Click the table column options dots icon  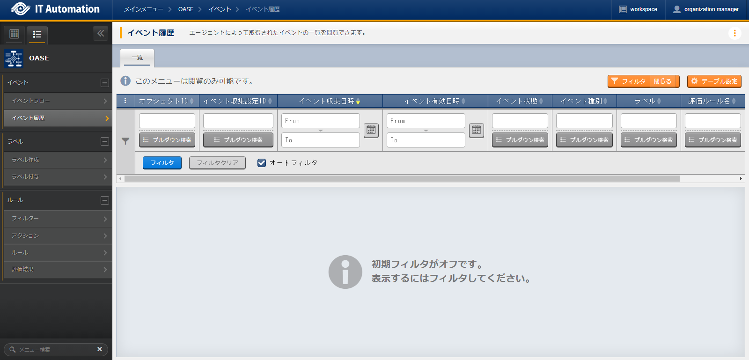(x=125, y=101)
